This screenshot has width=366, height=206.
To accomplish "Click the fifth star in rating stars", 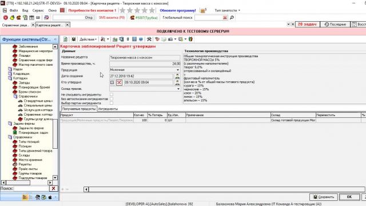I will tap(152, 10).
